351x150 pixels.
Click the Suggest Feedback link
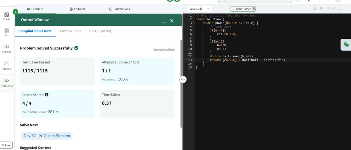164,50
